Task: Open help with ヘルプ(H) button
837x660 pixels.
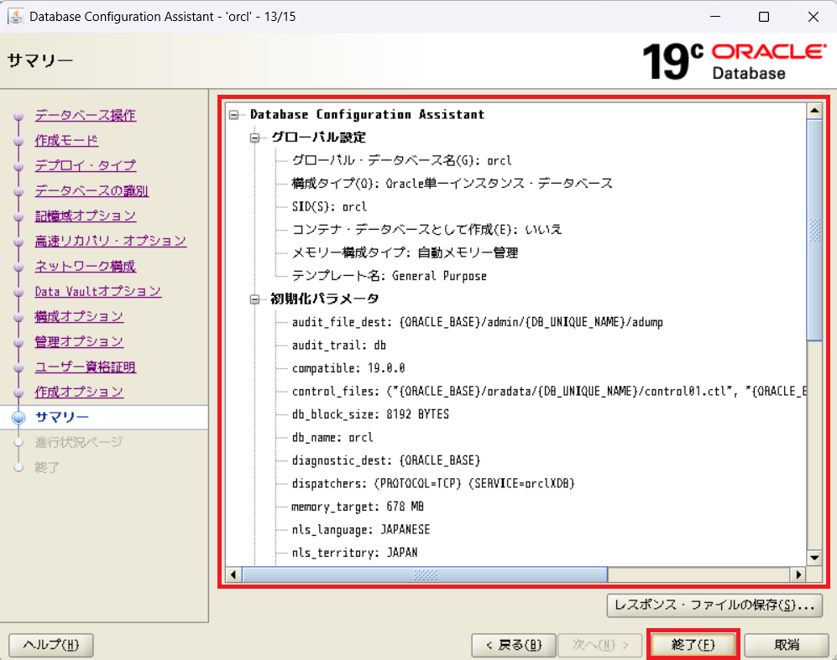Action: [50, 645]
